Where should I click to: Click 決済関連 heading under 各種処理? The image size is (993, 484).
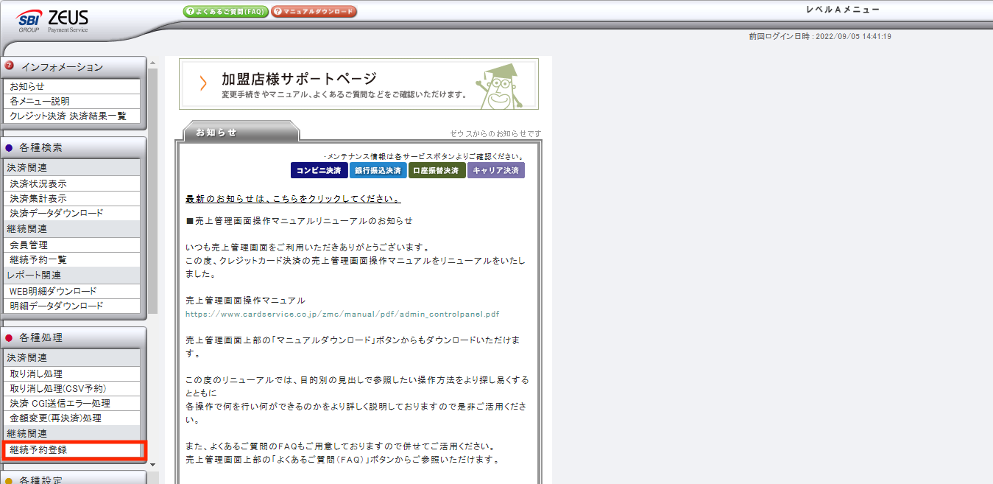(x=71, y=358)
